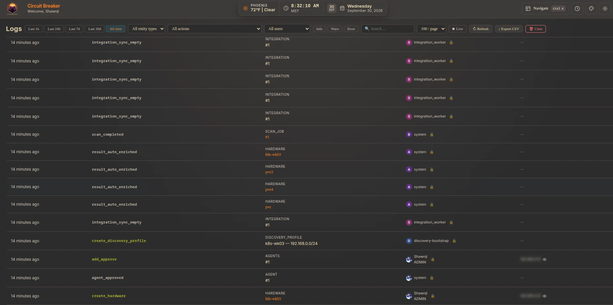Click the Shawnji avatar in the create_hardware row
The width and height of the screenshot is (613, 305).
coord(409,296)
